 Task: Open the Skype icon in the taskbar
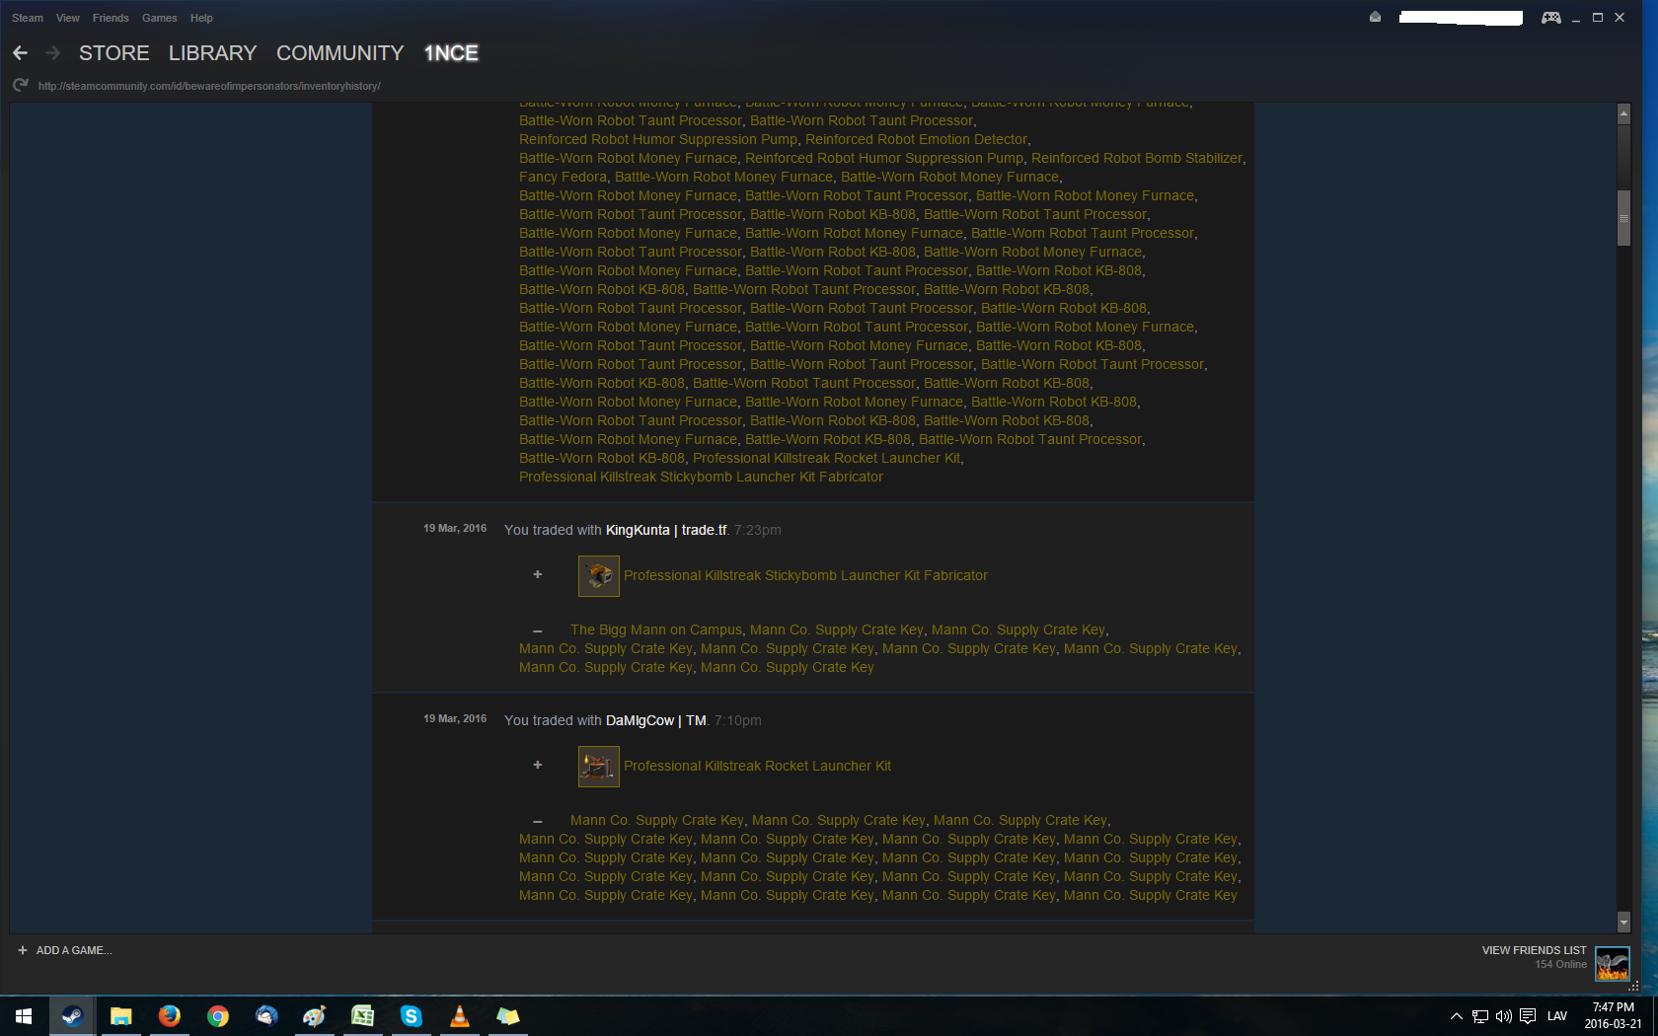point(411,1016)
